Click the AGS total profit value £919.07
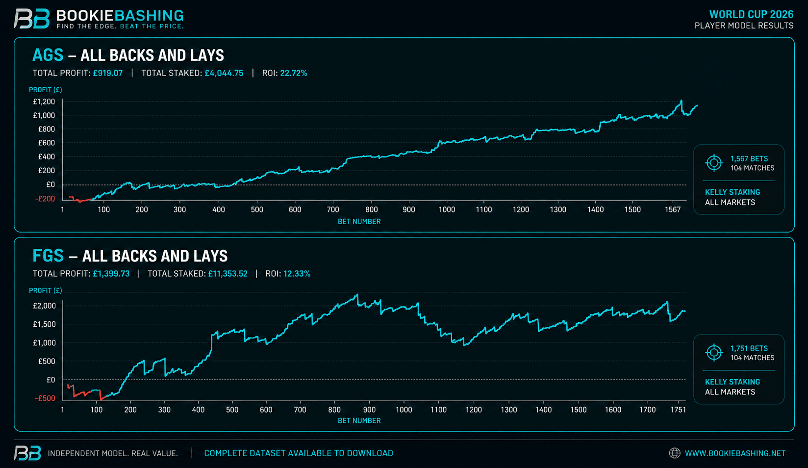The width and height of the screenshot is (808, 468). (108, 73)
